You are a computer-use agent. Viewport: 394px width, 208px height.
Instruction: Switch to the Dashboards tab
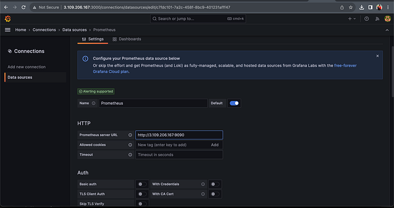(x=127, y=39)
